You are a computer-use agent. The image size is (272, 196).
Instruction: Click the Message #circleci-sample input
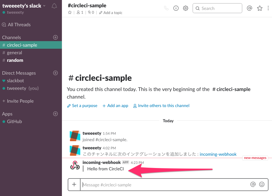165,185
